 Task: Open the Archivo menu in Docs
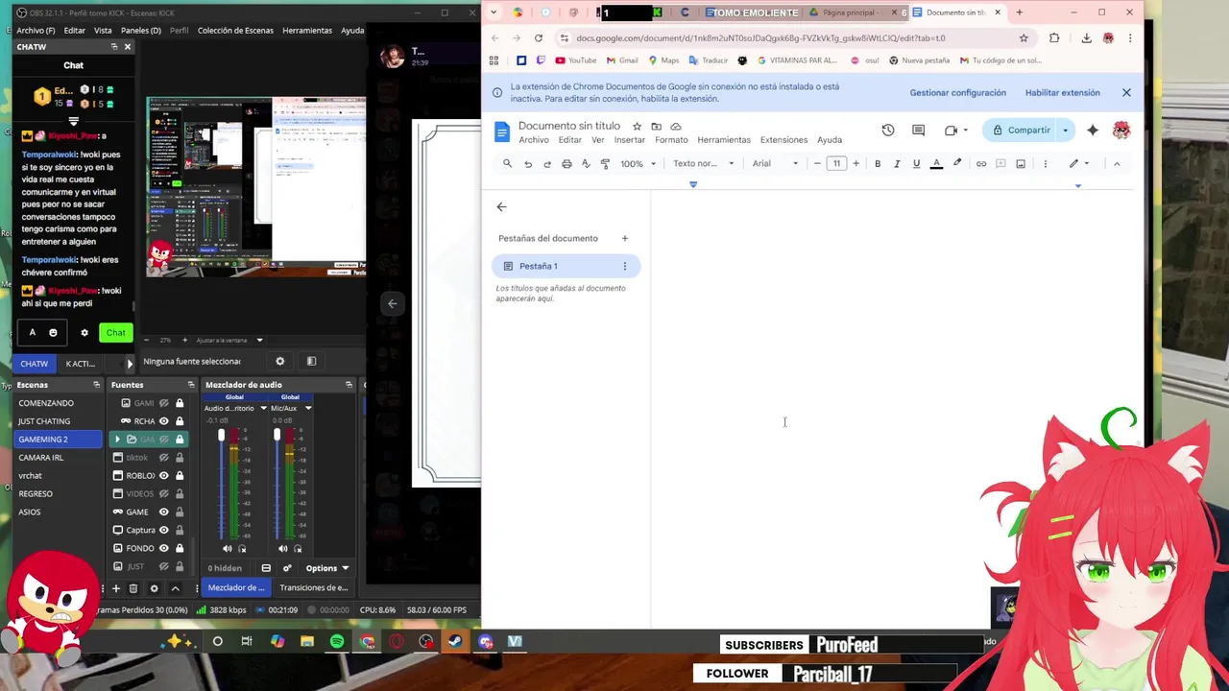pos(534,140)
